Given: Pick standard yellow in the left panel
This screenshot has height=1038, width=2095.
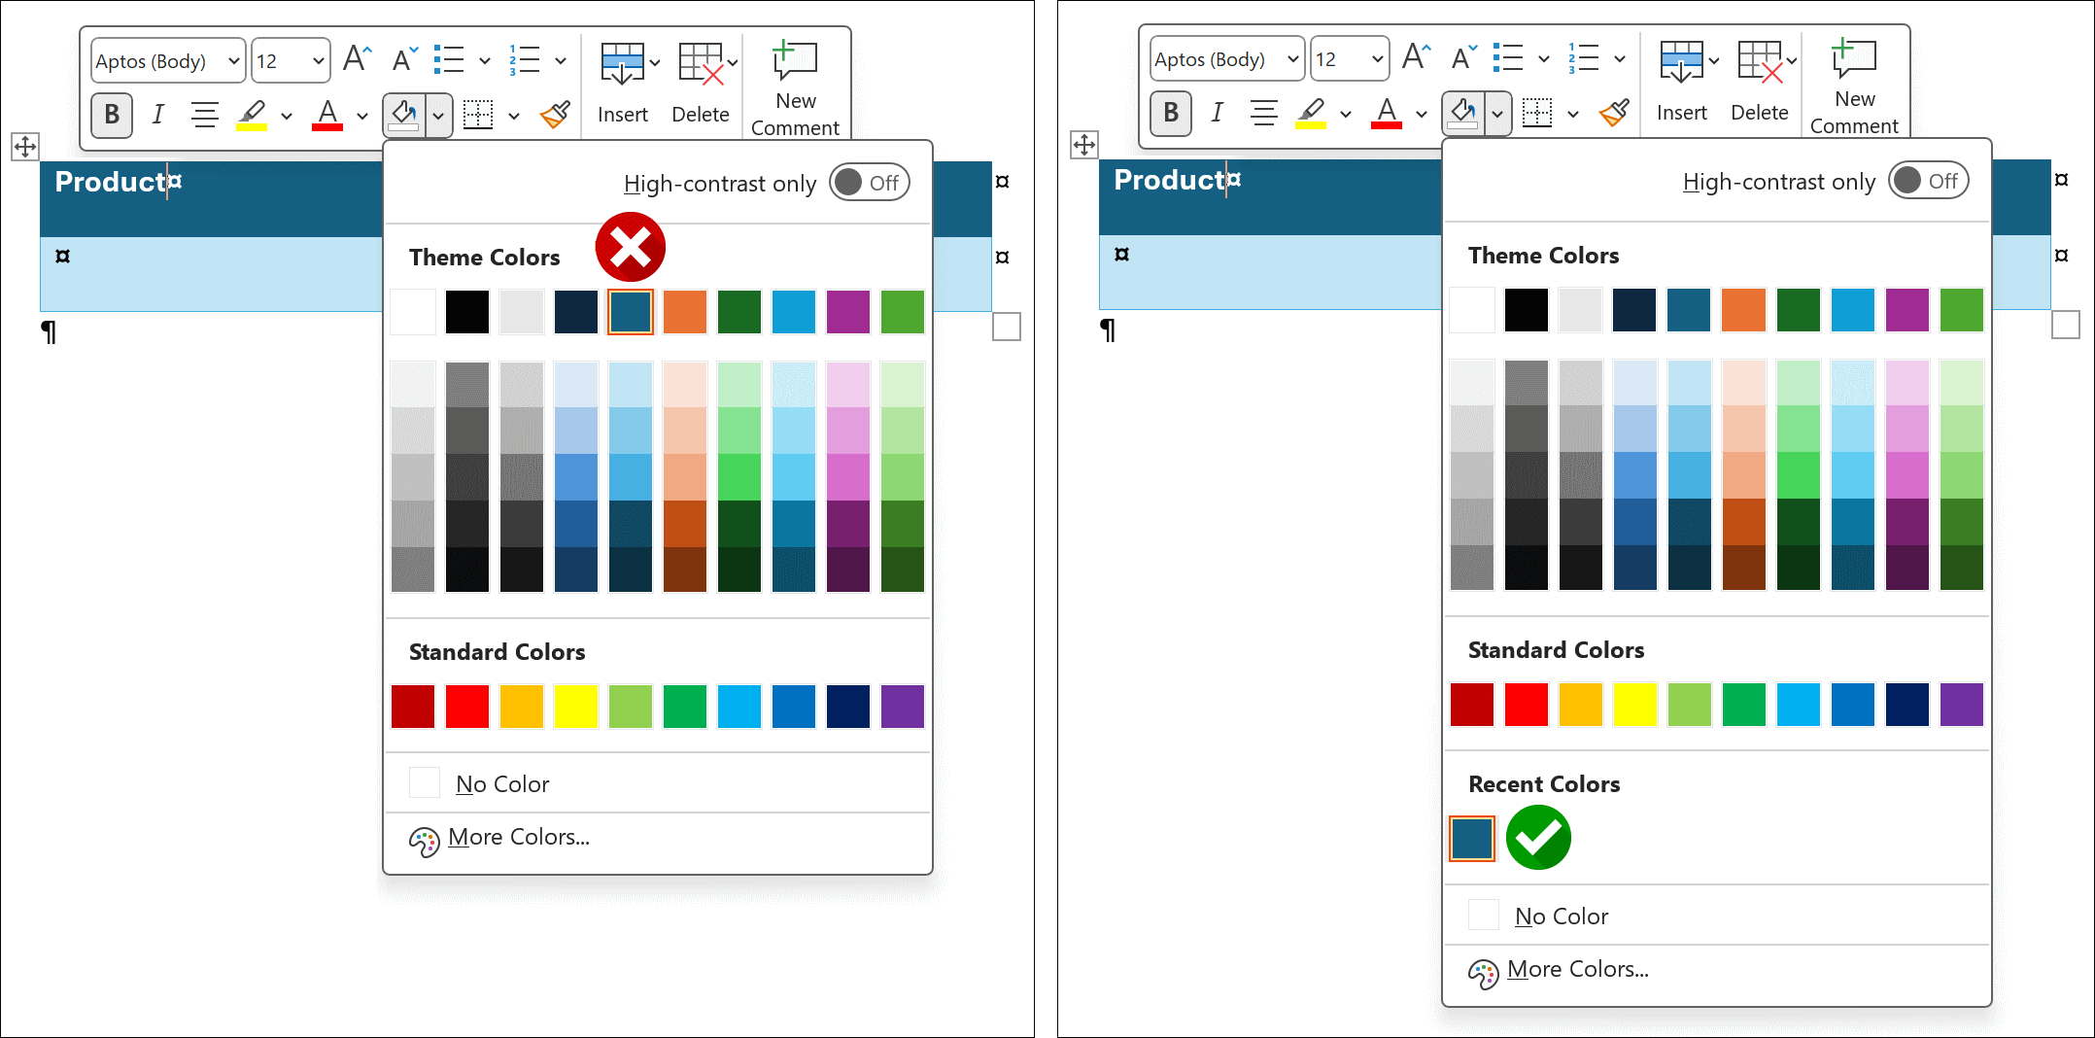Looking at the screenshot, I should click(576, 707).
